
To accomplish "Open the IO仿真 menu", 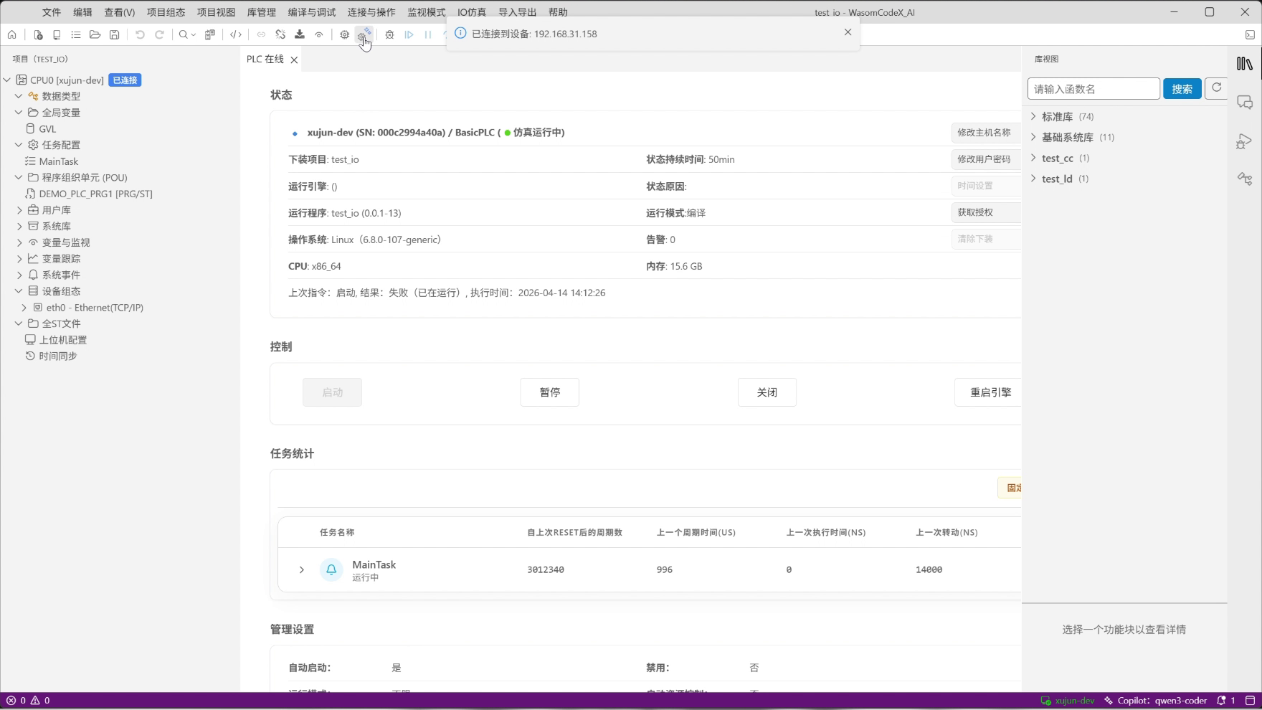I will (x=472, y=12).
